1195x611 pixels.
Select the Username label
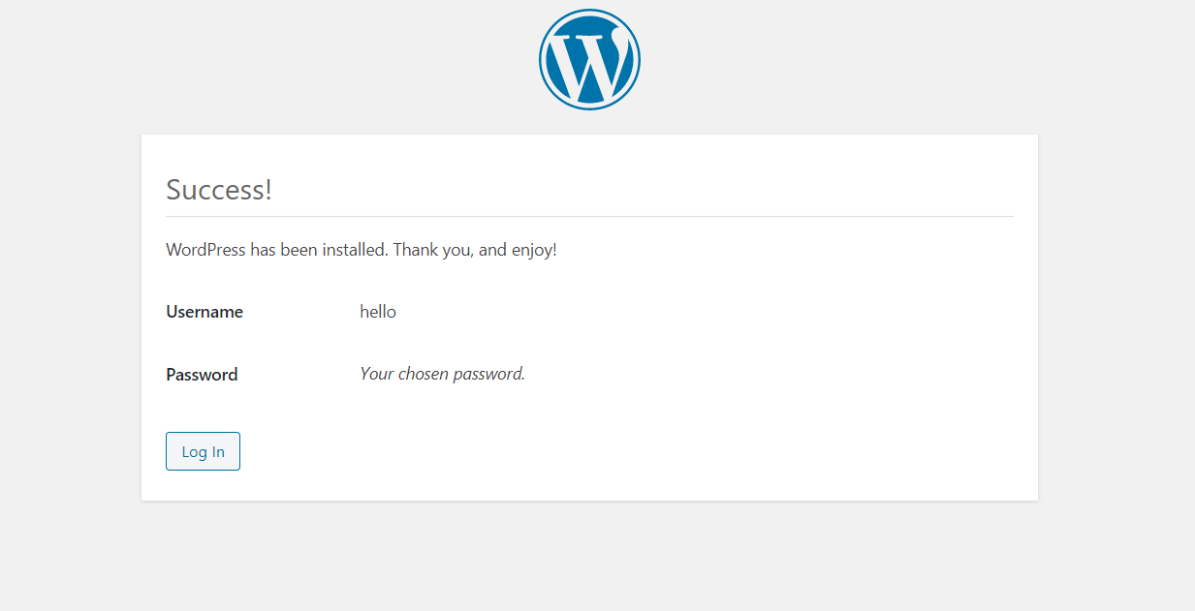tap(204, 312)
